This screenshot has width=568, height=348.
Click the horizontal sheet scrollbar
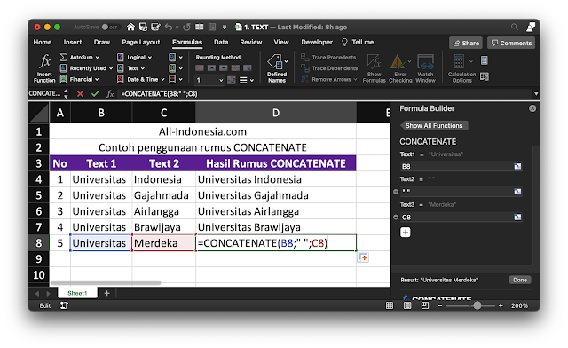pos(106,282)
